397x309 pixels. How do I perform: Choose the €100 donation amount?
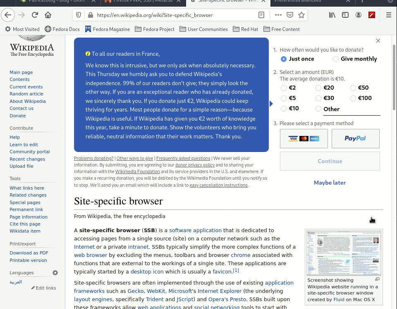[353, 98]
